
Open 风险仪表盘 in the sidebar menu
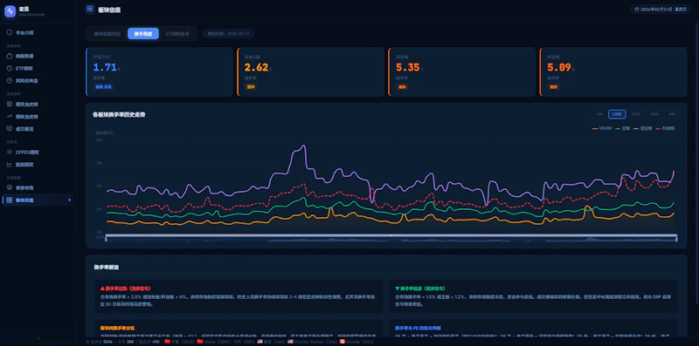pyautogui.click(x=38, y=81)
